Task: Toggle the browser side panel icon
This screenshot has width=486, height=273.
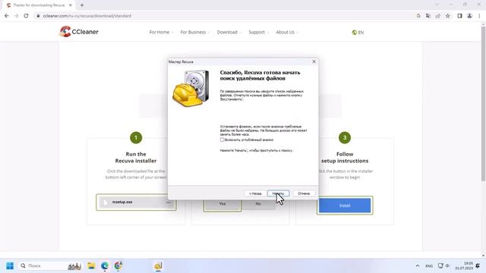Action: (x=459, y=16)
